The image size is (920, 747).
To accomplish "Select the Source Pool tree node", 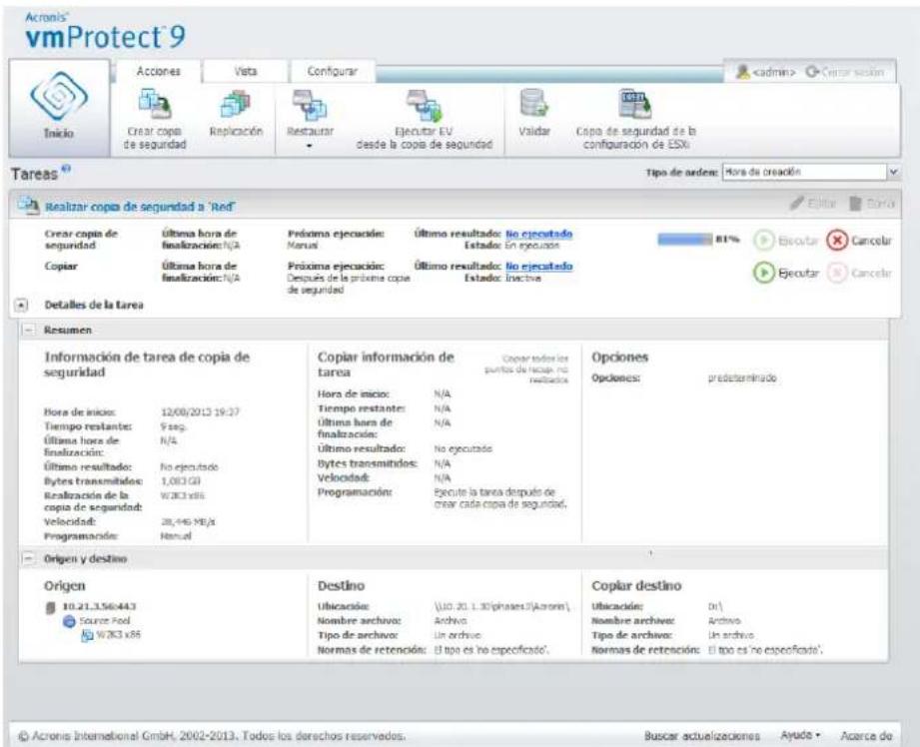I will pyautogui.click(x=105, y=620).
